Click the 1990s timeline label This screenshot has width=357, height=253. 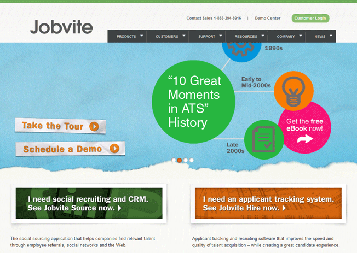[x=273, y=48]
